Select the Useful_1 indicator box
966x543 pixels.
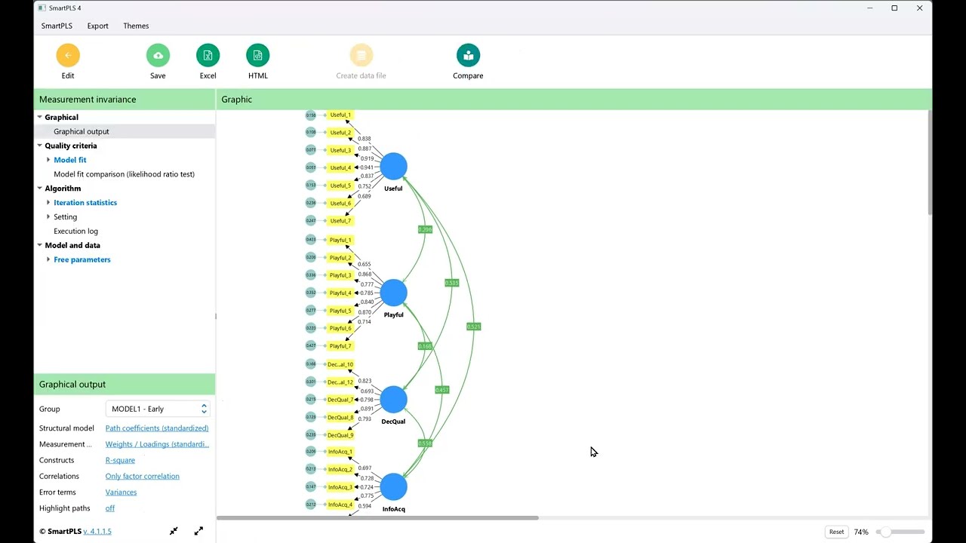(340, 115)
